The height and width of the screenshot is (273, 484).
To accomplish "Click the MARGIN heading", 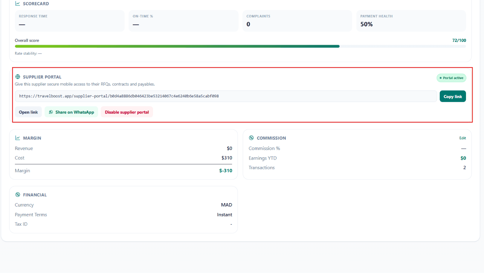I will click(x=32, y=138).
